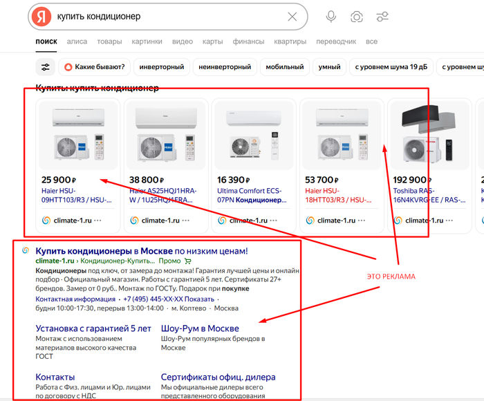Open the filter options icon button
Screen dimensions: 484x401
click(46, 67)
